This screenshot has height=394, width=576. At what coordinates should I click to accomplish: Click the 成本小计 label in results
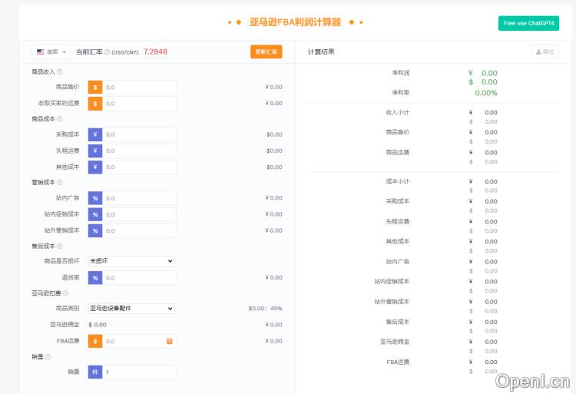pos(398,181)
